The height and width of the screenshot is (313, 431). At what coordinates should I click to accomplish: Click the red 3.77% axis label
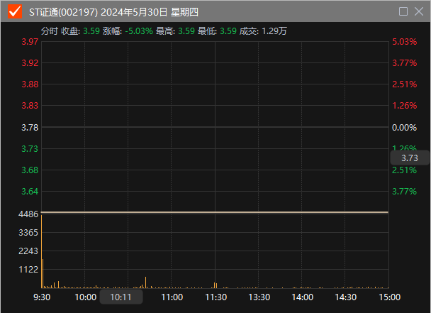click(x=404, y=63)
